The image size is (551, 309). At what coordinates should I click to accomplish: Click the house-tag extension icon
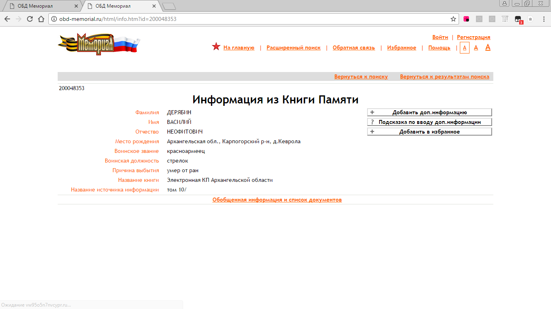pos(531,19)
